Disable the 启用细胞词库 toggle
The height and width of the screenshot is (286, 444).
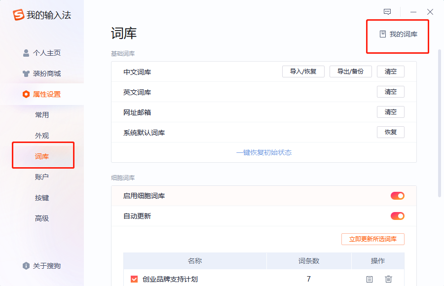tap(397, 196)
